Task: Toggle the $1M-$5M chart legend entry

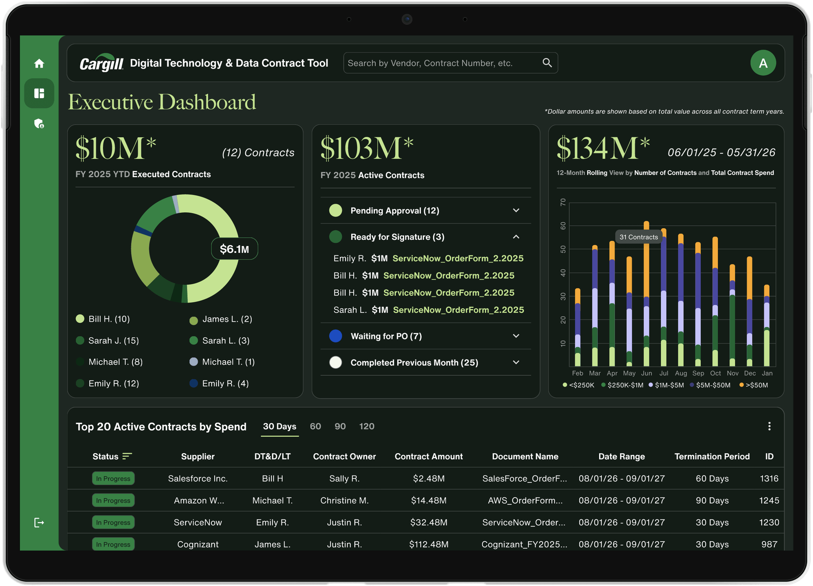Action: (666, 385)
